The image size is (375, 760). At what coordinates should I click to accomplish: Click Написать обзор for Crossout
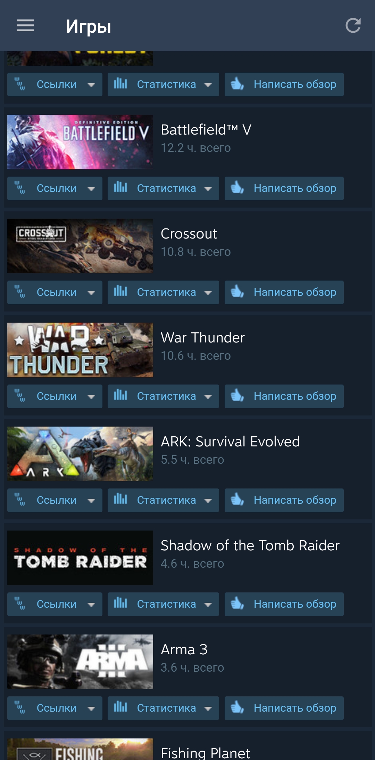pyautogui.click(x=284, y=292)
